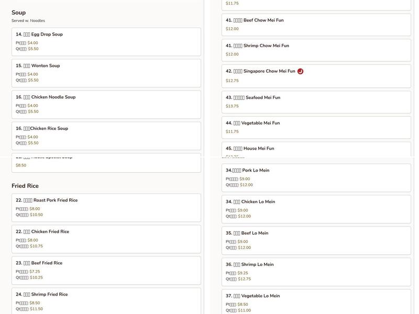Pick the Seafood Mei Fun dish

point(316,101)
